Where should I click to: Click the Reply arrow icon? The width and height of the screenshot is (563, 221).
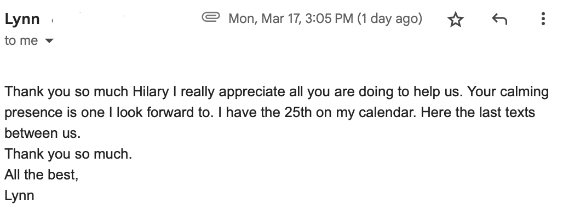499,20
